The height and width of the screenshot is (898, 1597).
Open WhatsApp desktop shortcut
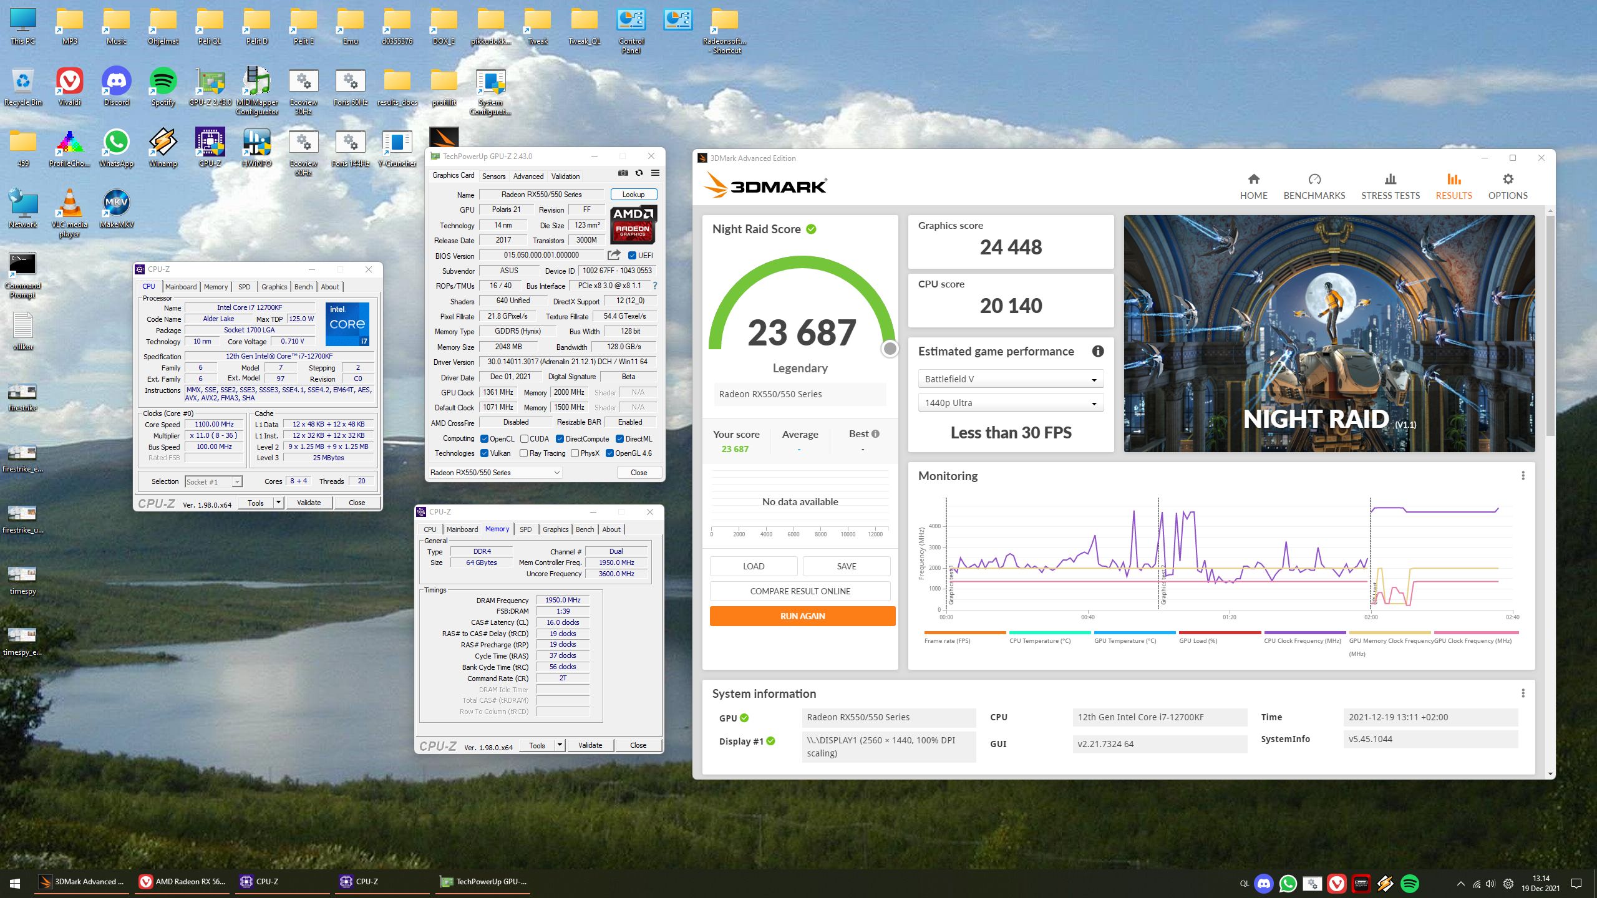[117, 148]
